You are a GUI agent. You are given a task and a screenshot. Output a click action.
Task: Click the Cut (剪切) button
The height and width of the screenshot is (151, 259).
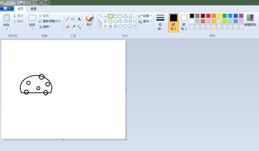coord(18,16)
